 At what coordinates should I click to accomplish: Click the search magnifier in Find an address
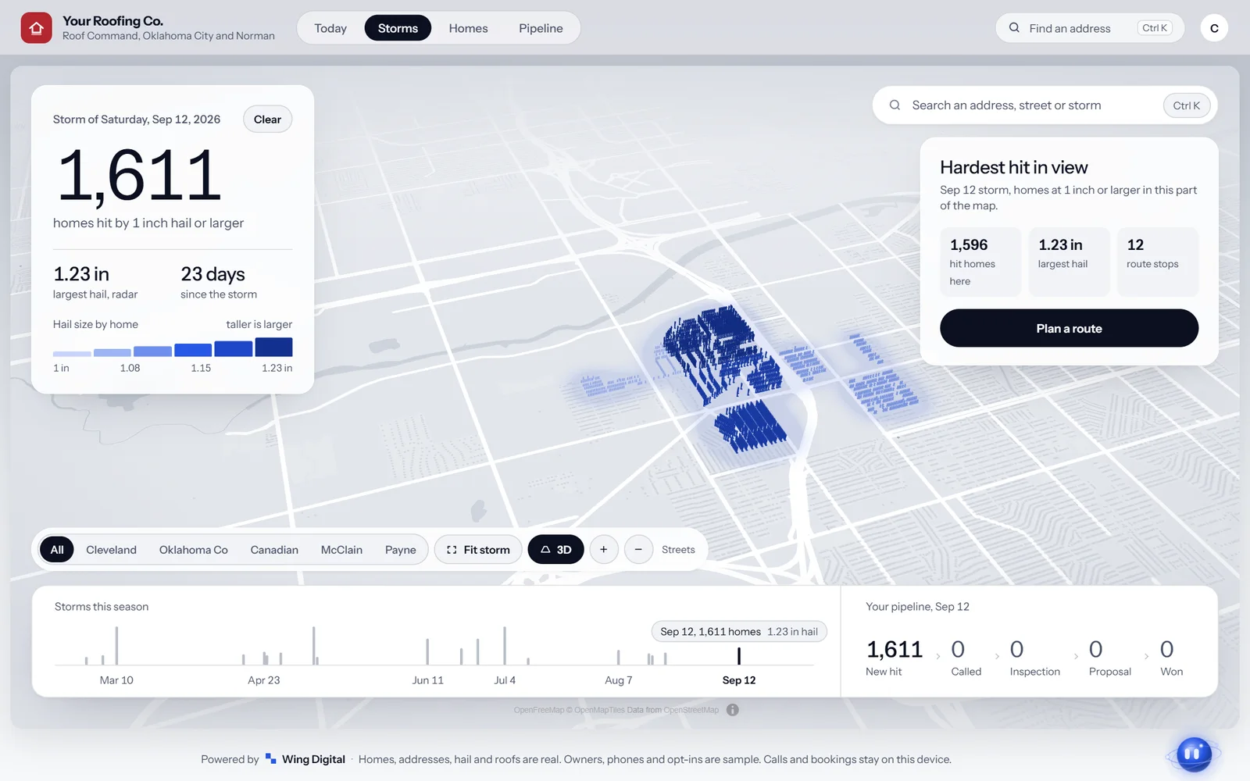[1014, 28]
